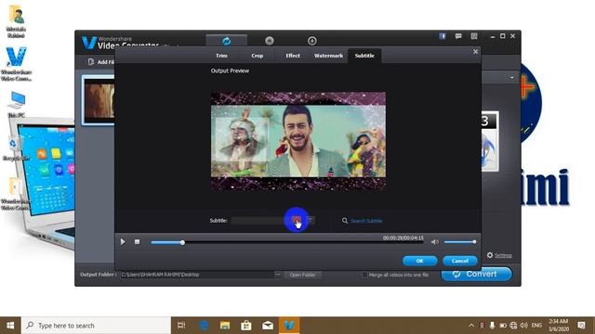The width and height of the screenshot is (595, 334).
Task: Click the ENG language indicator
Action: 536,326
